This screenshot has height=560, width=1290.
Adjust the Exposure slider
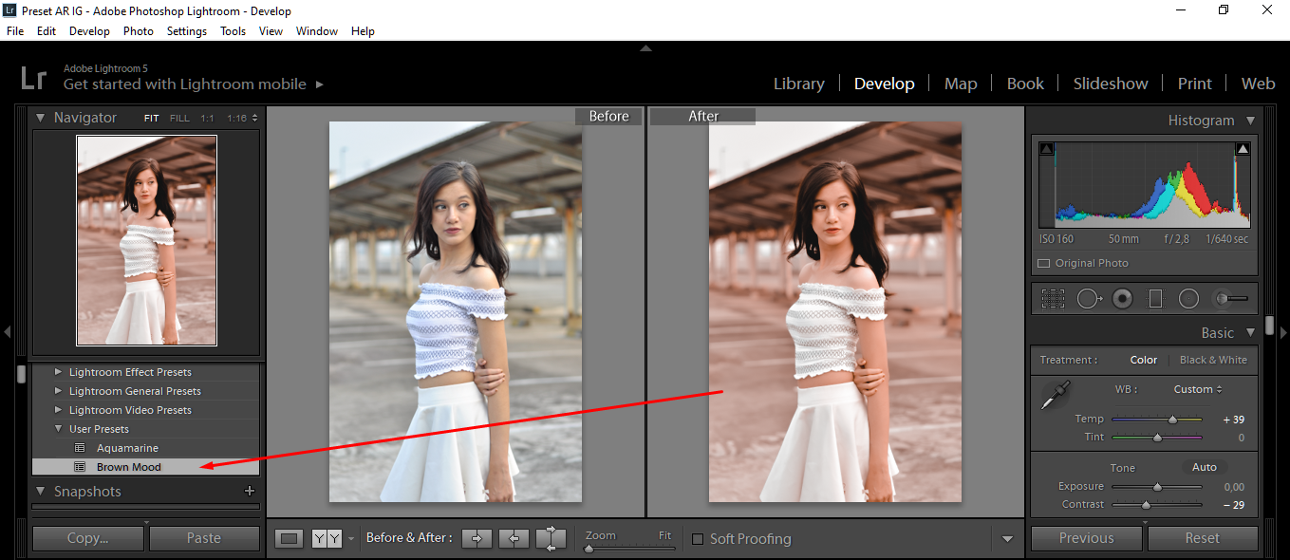click(x=1157, y=486)
